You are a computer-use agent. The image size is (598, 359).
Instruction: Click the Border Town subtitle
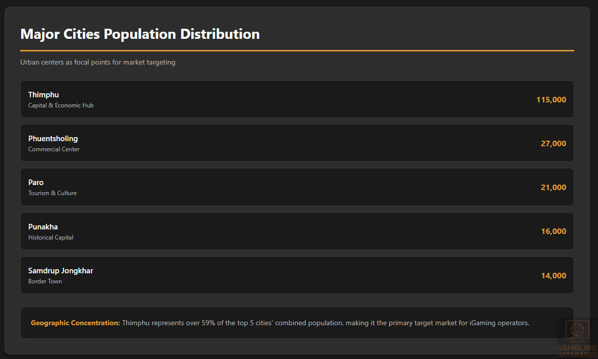pos(45,281)
